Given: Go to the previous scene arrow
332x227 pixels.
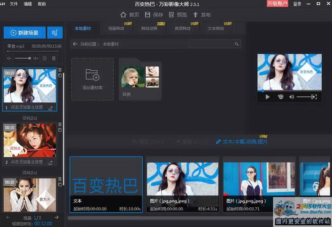Looking at the screenshot, I should tap(8, 217).
